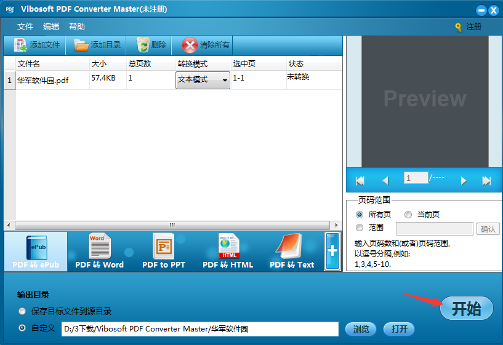Viewport: 503px width, 345px height.
Task: Click the 注册 register key icon
Action: tap(459, 27)
